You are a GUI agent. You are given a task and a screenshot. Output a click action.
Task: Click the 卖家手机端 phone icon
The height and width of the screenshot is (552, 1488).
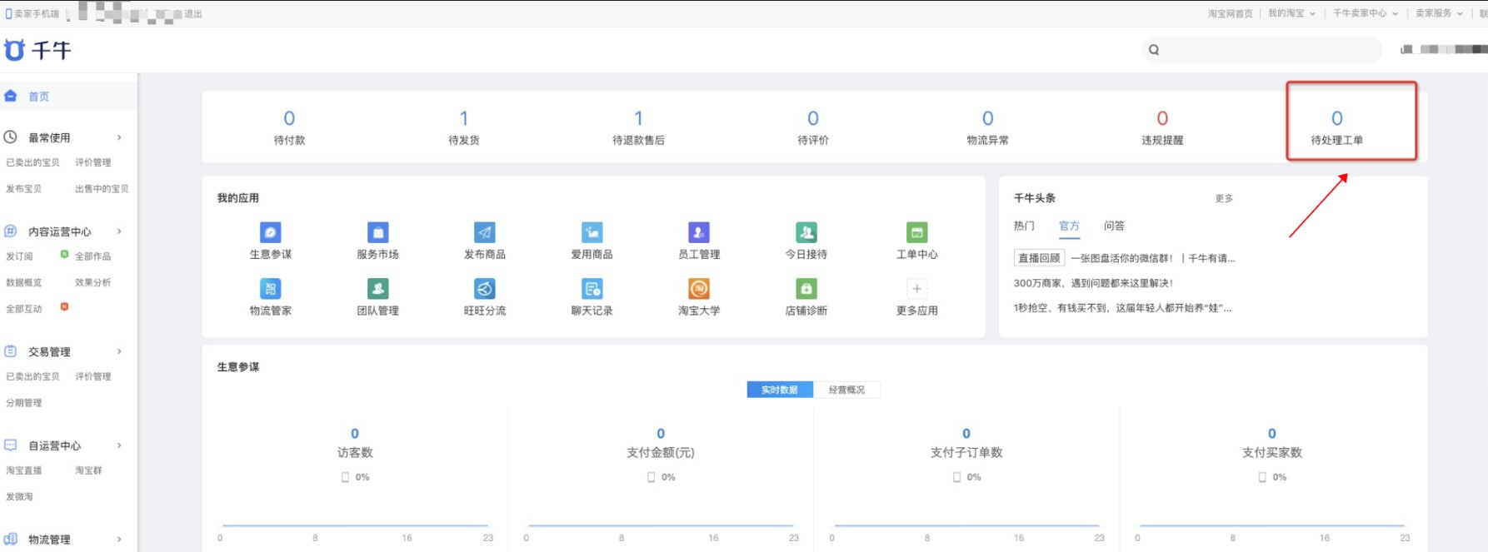tap(8, 14)
